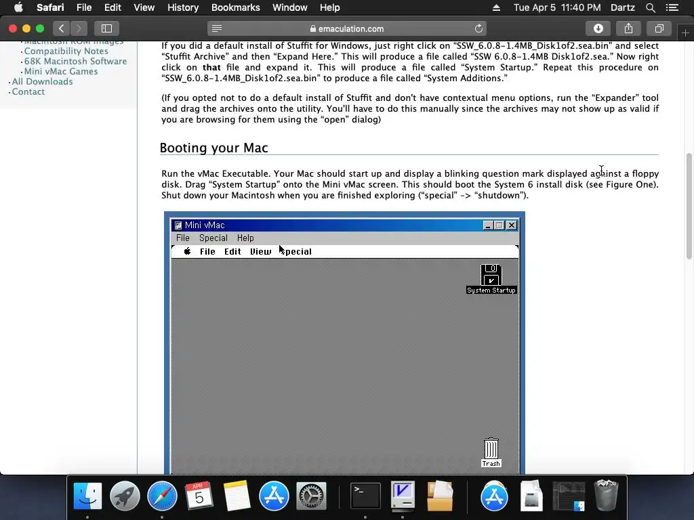The image size is (694, 520).
Task: Open the History menu
Action: point(183,7)
